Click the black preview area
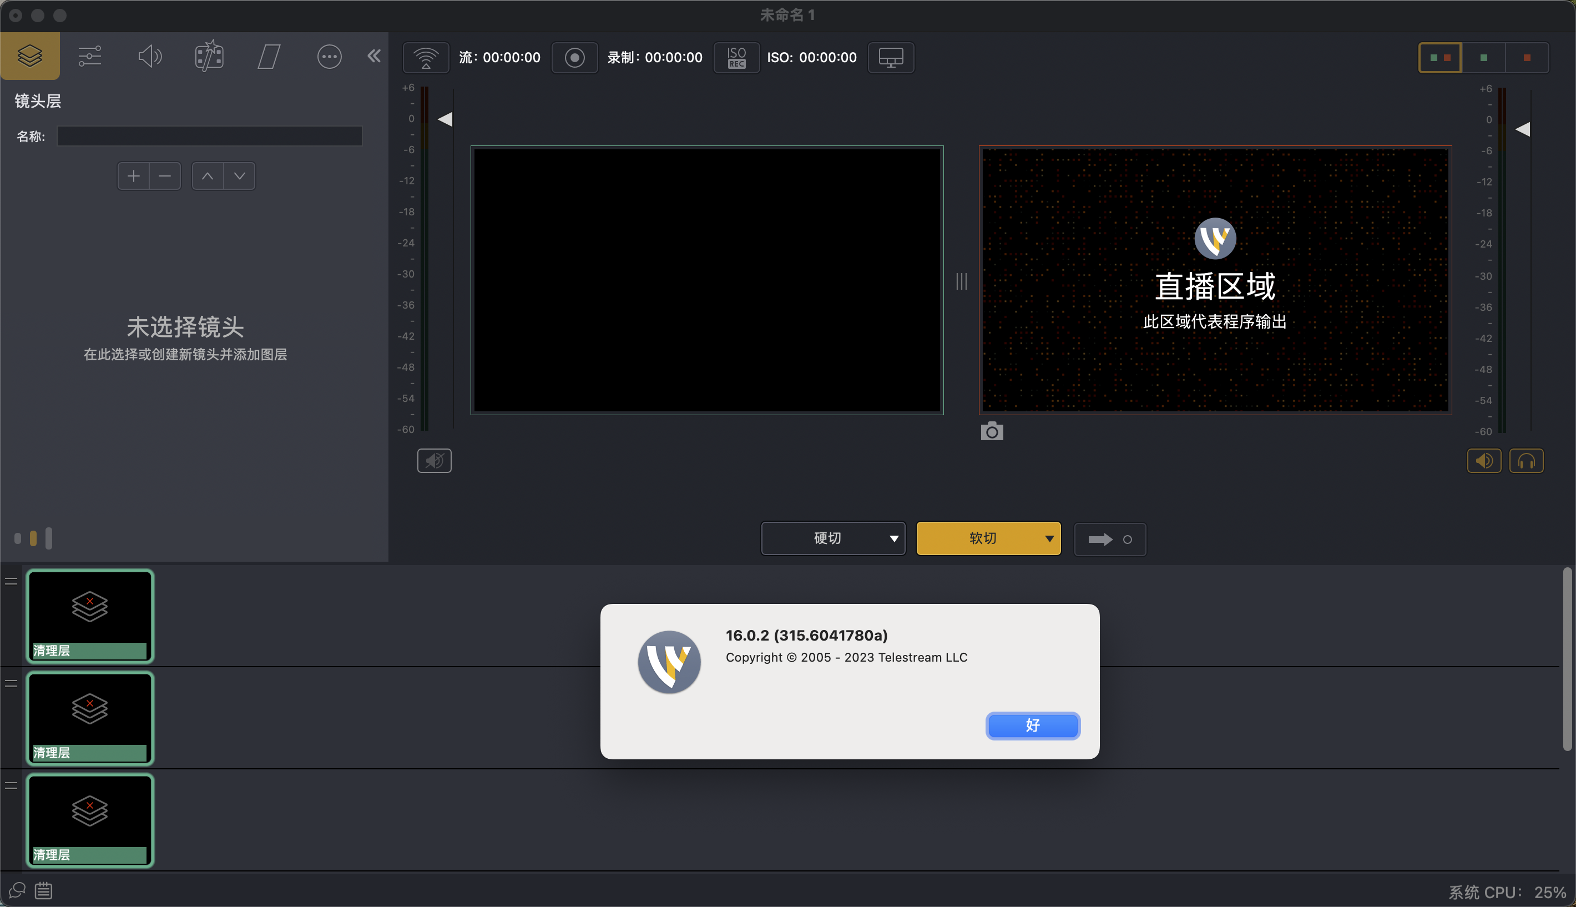The height and width of the screenshot is (907, 1576). 707,280
